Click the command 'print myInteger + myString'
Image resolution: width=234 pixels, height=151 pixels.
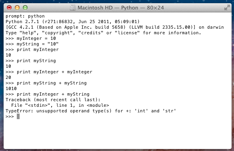point(53,94)
